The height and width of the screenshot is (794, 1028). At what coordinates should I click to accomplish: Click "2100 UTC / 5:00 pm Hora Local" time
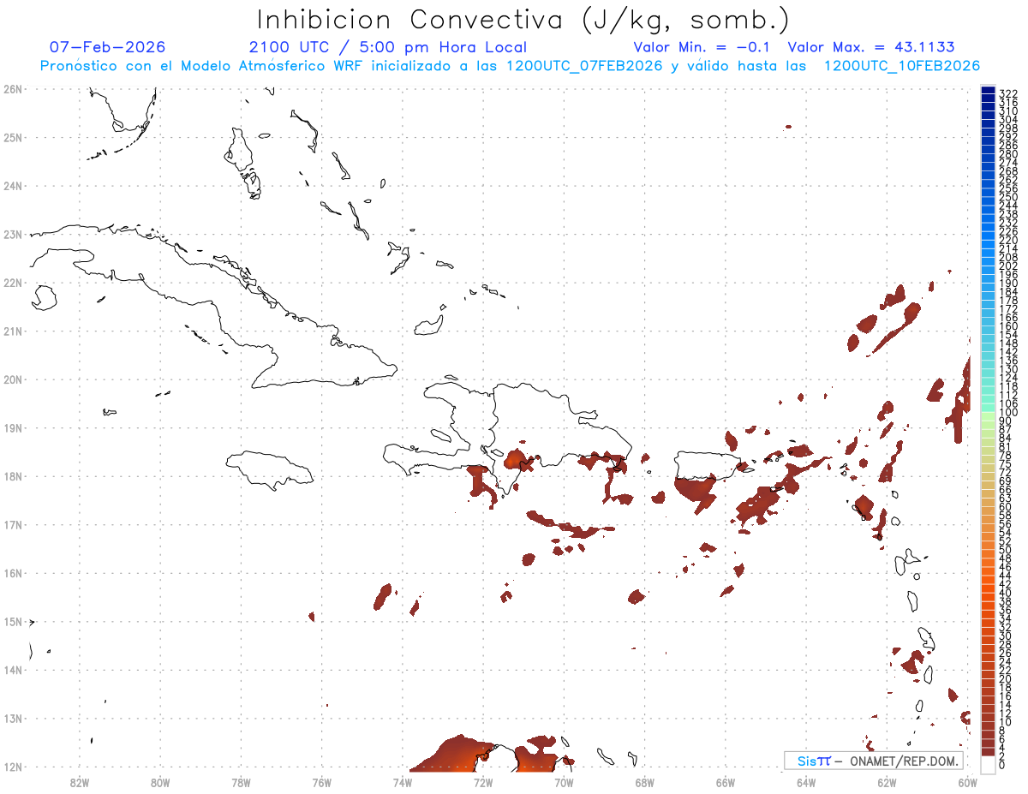click(x=387, y=47)
